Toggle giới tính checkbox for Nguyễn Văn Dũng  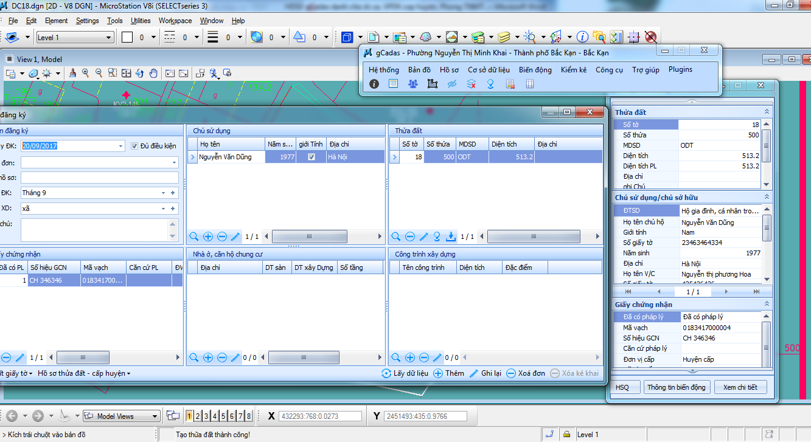pos(312,157)
